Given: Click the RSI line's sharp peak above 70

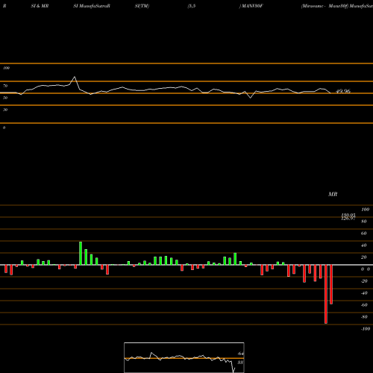Looking at the screenshot, I should coord(75,77).
